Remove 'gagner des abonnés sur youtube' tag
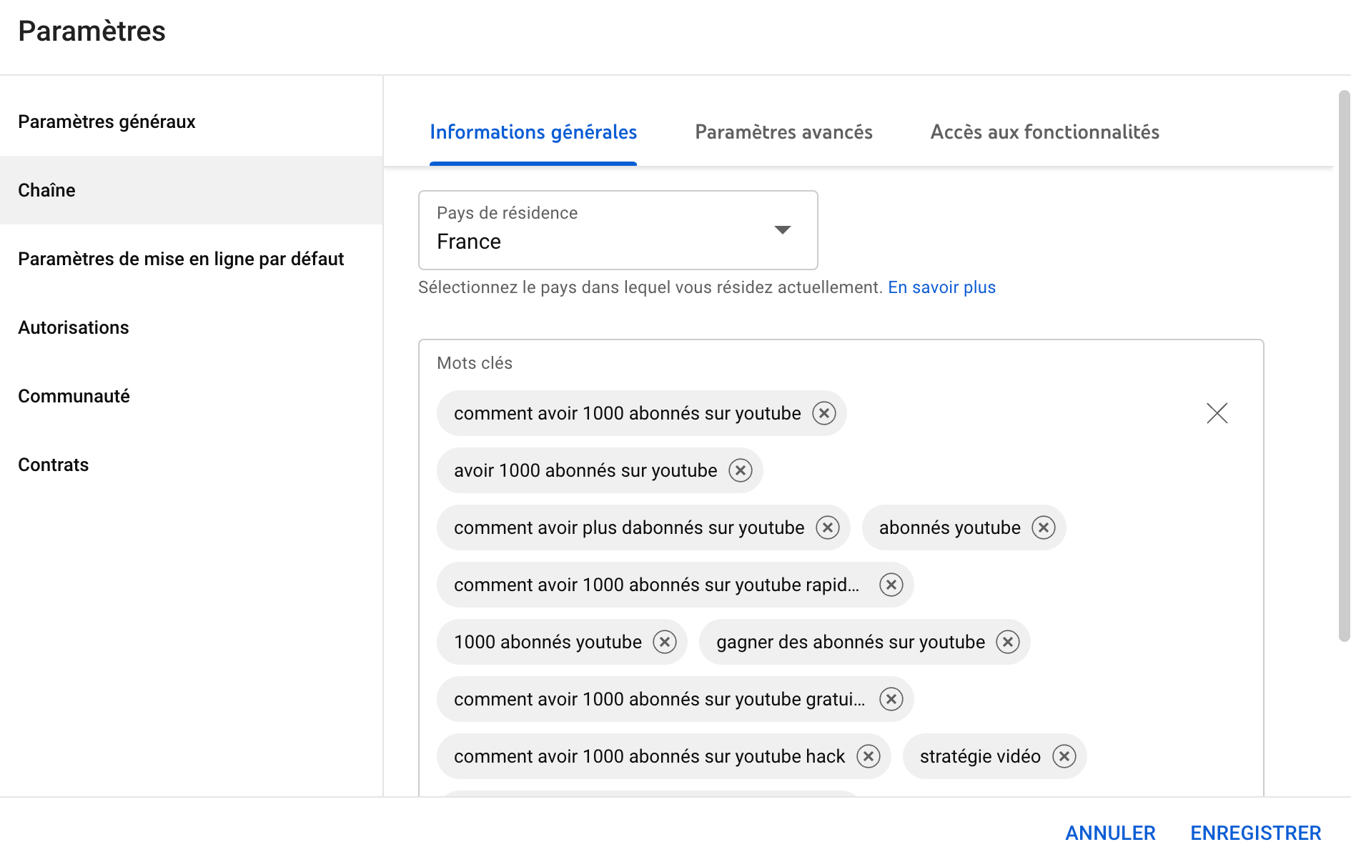The width and height of the screenshot is (1351, 862). coord(1008,642)
